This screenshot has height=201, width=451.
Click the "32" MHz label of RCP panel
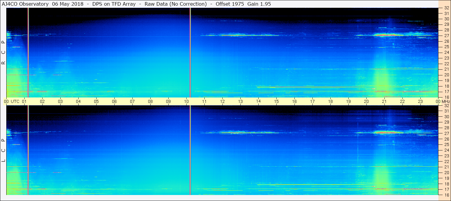446,8
